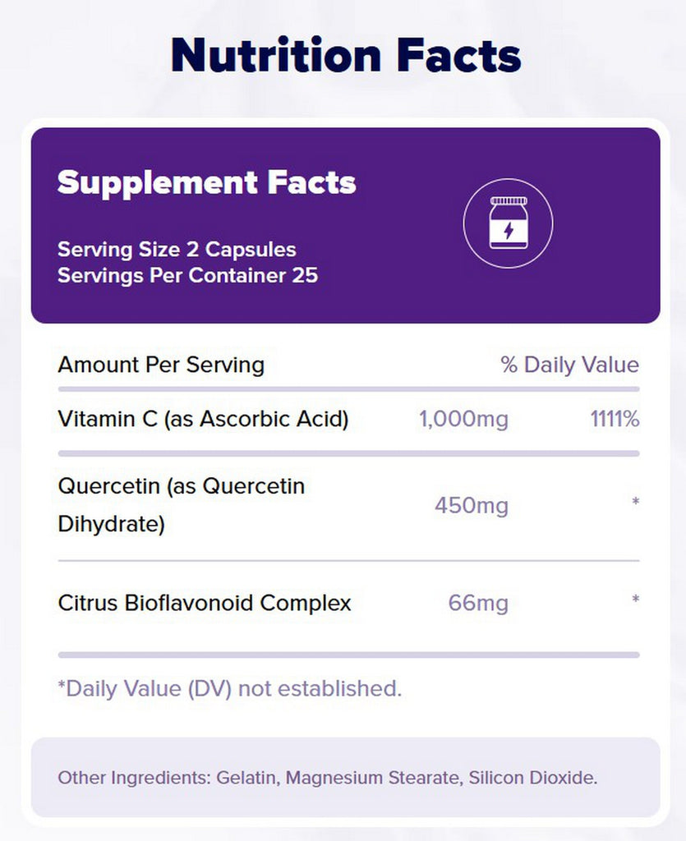Screen dimensions: 686x841
Task: Select the Citrus Bioflavonoid Complex label
Action: (205, 603)
